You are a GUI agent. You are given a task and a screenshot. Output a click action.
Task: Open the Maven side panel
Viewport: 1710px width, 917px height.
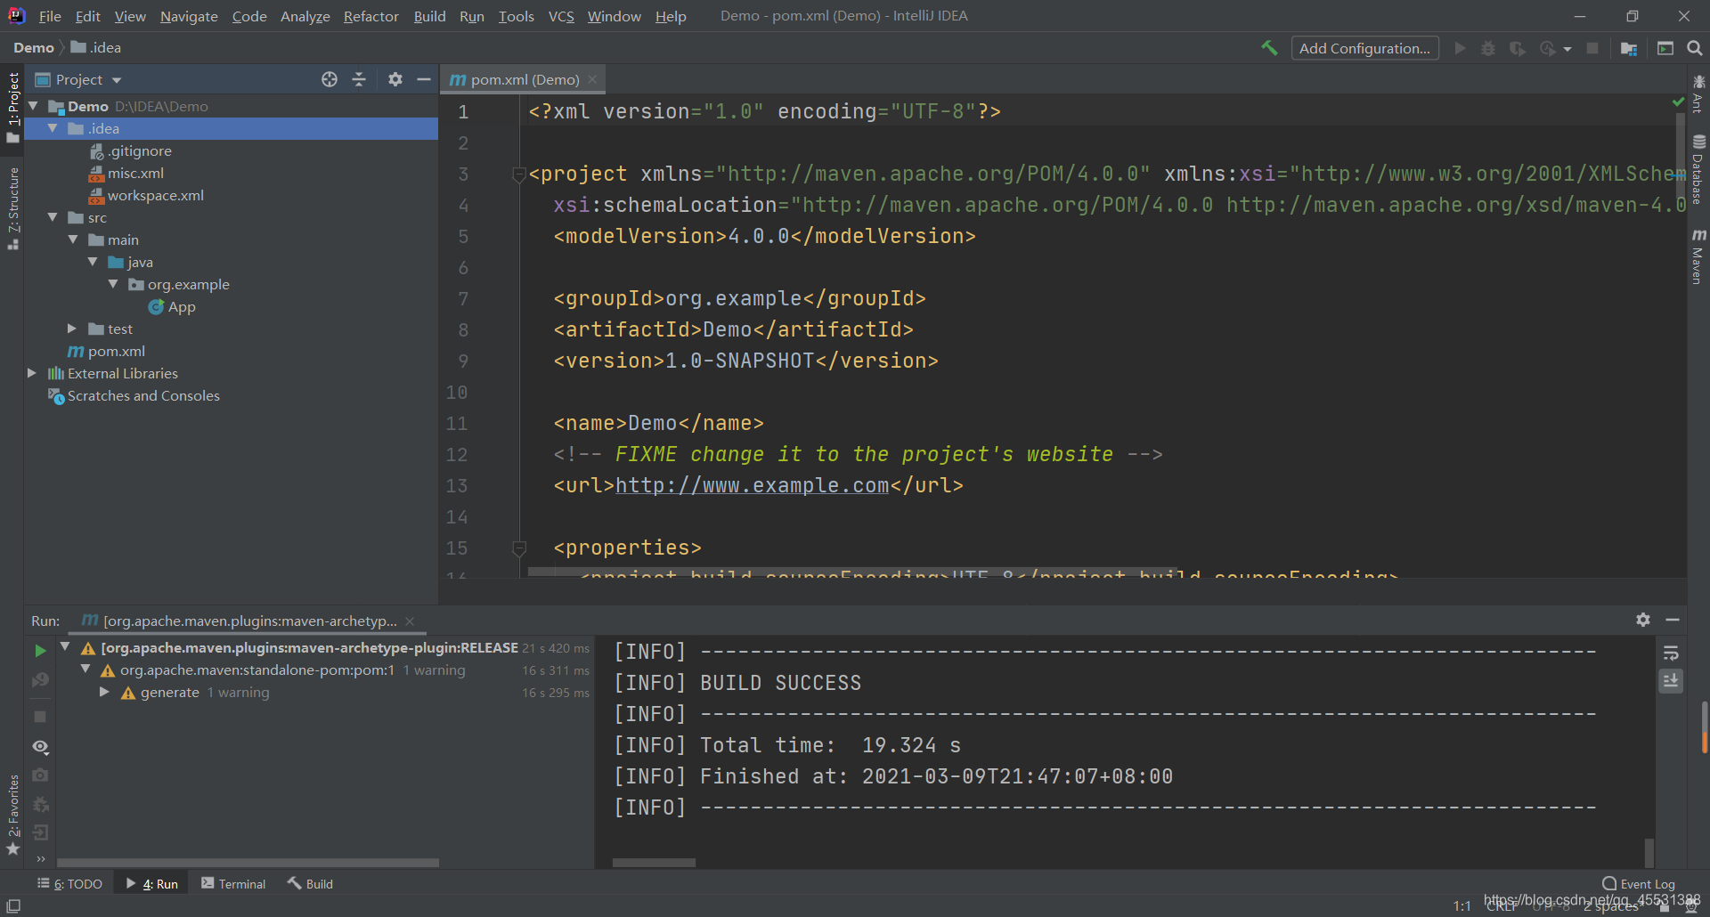(x=1698, y=256)
